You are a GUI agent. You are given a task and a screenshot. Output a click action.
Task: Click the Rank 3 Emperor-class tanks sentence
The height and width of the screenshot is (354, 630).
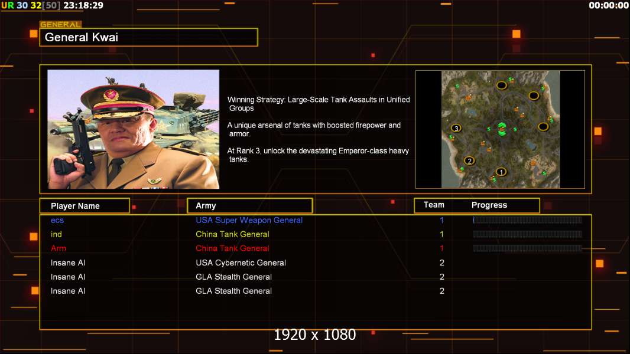pos(318,155)
